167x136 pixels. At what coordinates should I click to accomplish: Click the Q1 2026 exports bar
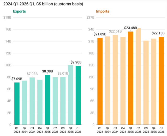coord(78,95)
